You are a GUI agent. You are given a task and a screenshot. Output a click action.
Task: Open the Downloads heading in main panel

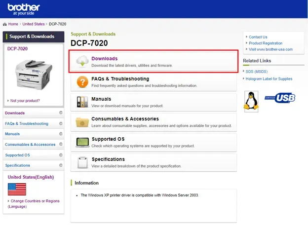104,59
